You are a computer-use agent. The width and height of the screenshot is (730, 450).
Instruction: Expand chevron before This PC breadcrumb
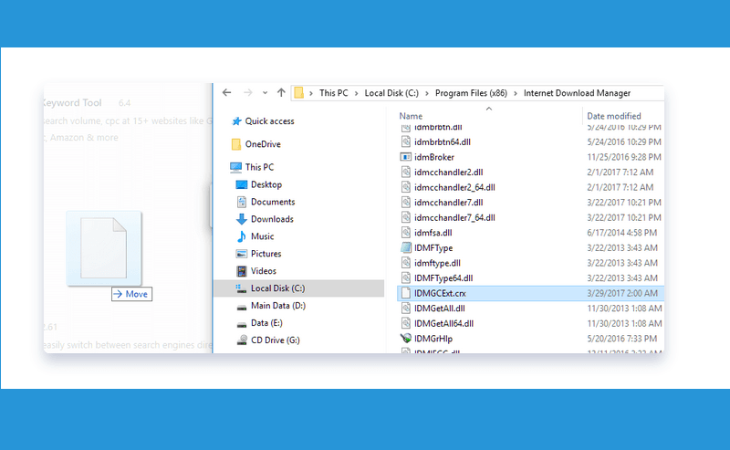tap(311, 93)
